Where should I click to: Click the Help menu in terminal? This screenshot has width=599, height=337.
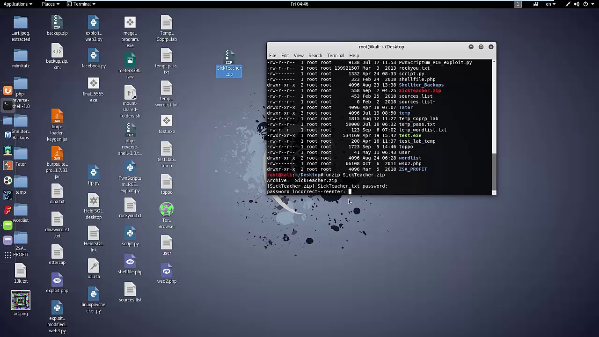354,55
